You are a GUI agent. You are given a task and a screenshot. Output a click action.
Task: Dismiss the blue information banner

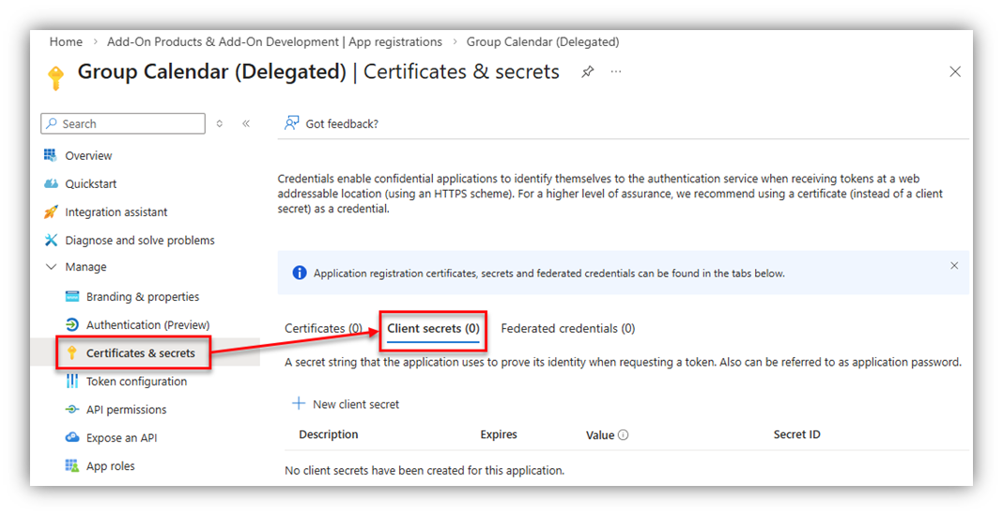[954, 266]
